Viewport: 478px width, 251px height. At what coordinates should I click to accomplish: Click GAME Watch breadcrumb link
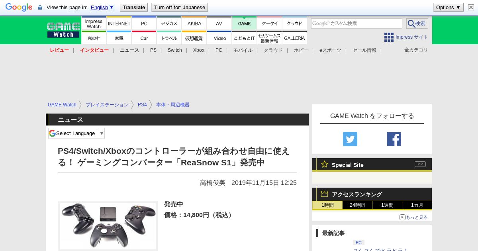(x=62, y=105)
